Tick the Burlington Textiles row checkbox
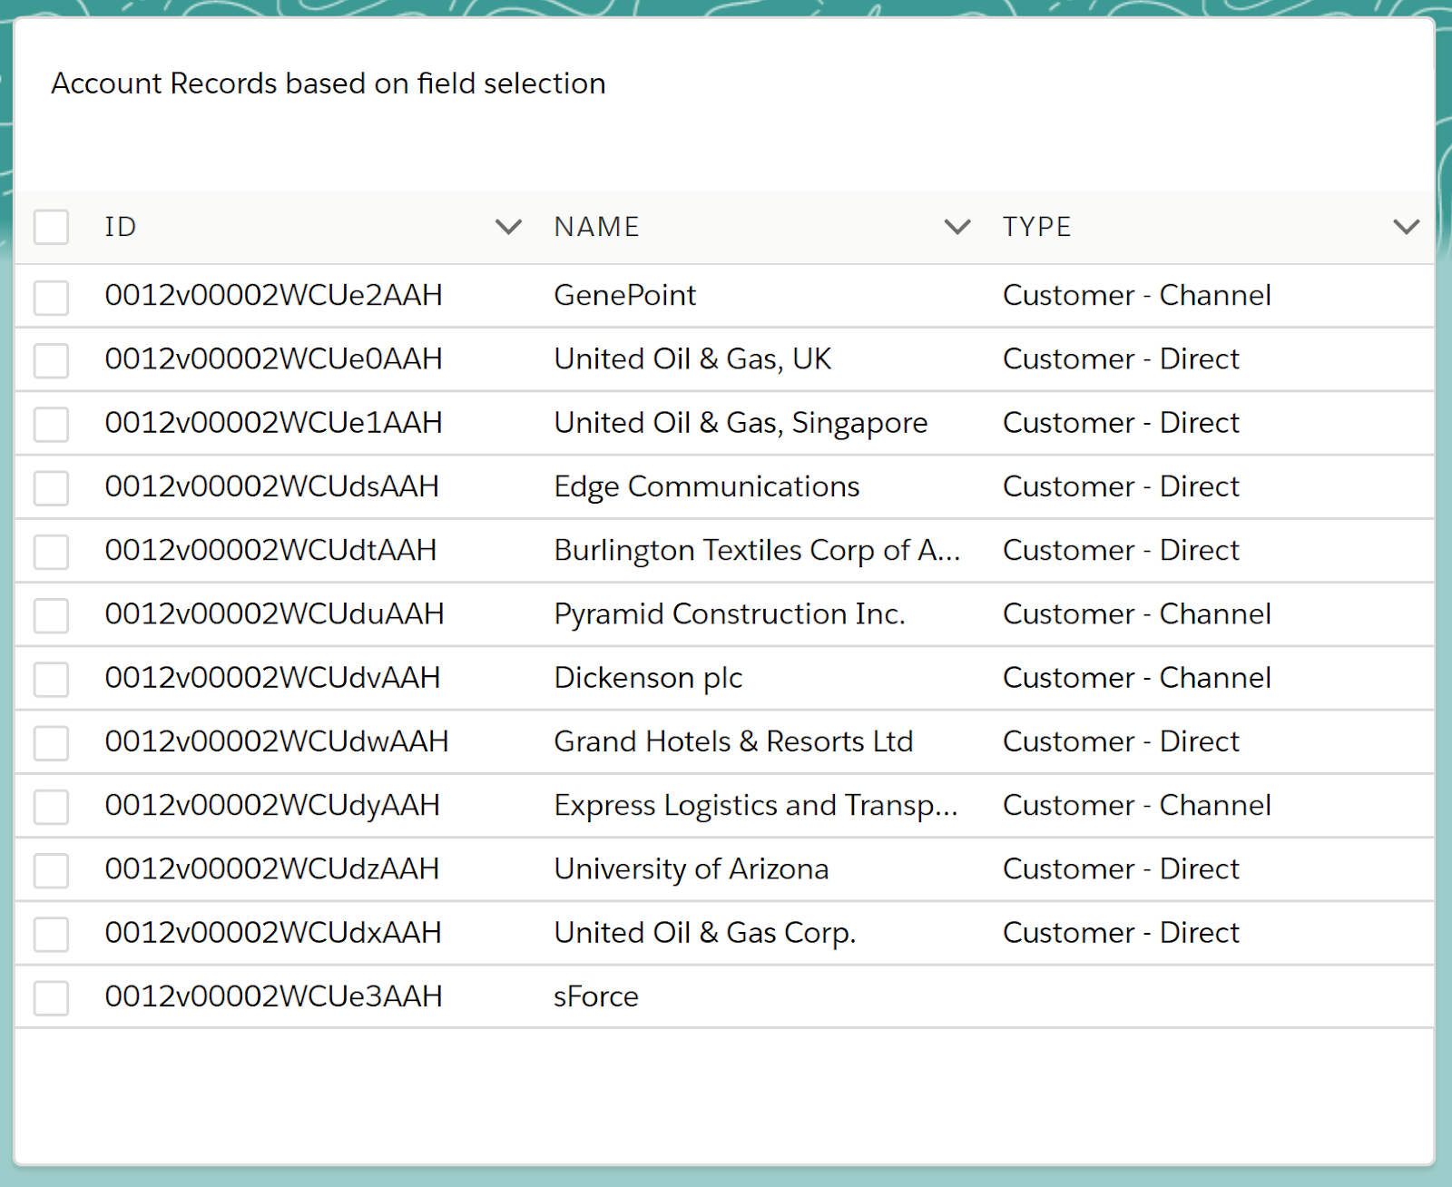 coord(51,552)
